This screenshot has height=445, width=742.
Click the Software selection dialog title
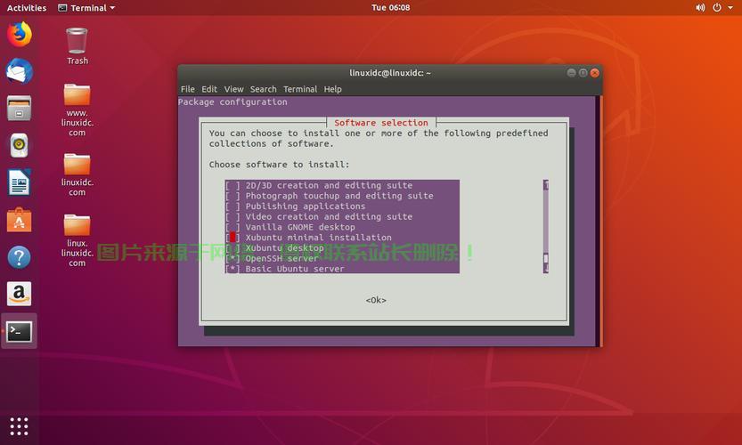[x=381, y=123]
